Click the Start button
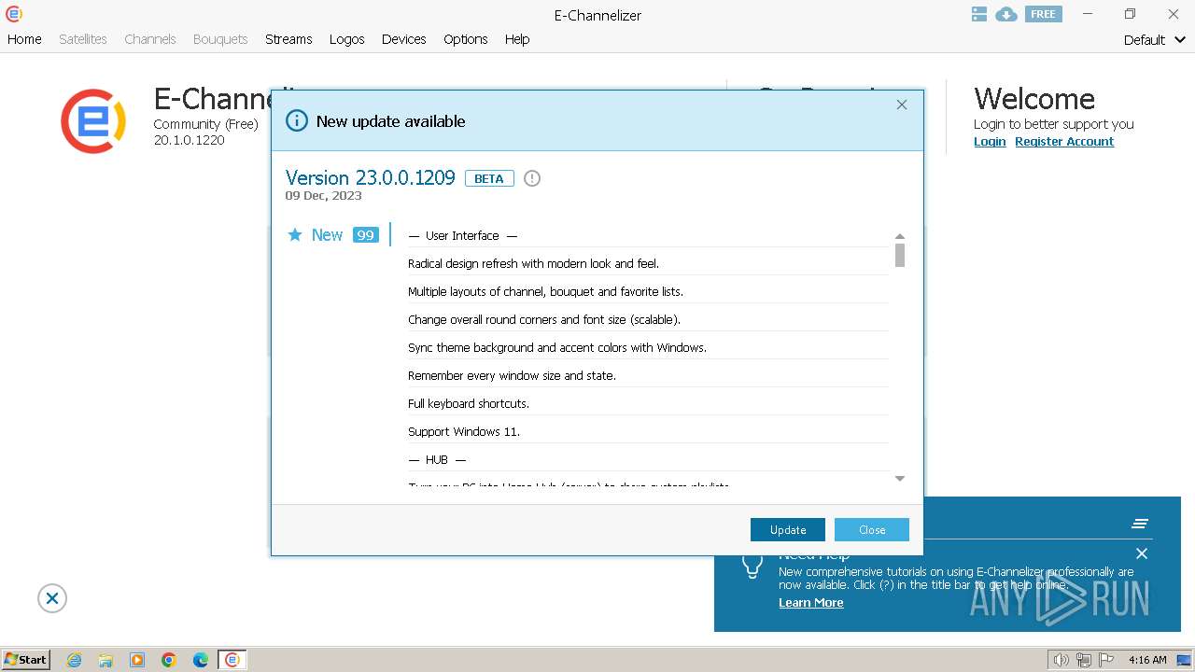This screenshot has height=672, width=1195. coord(26,660)
